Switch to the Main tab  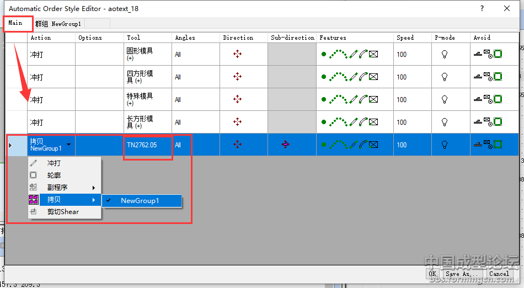[15, 23]
